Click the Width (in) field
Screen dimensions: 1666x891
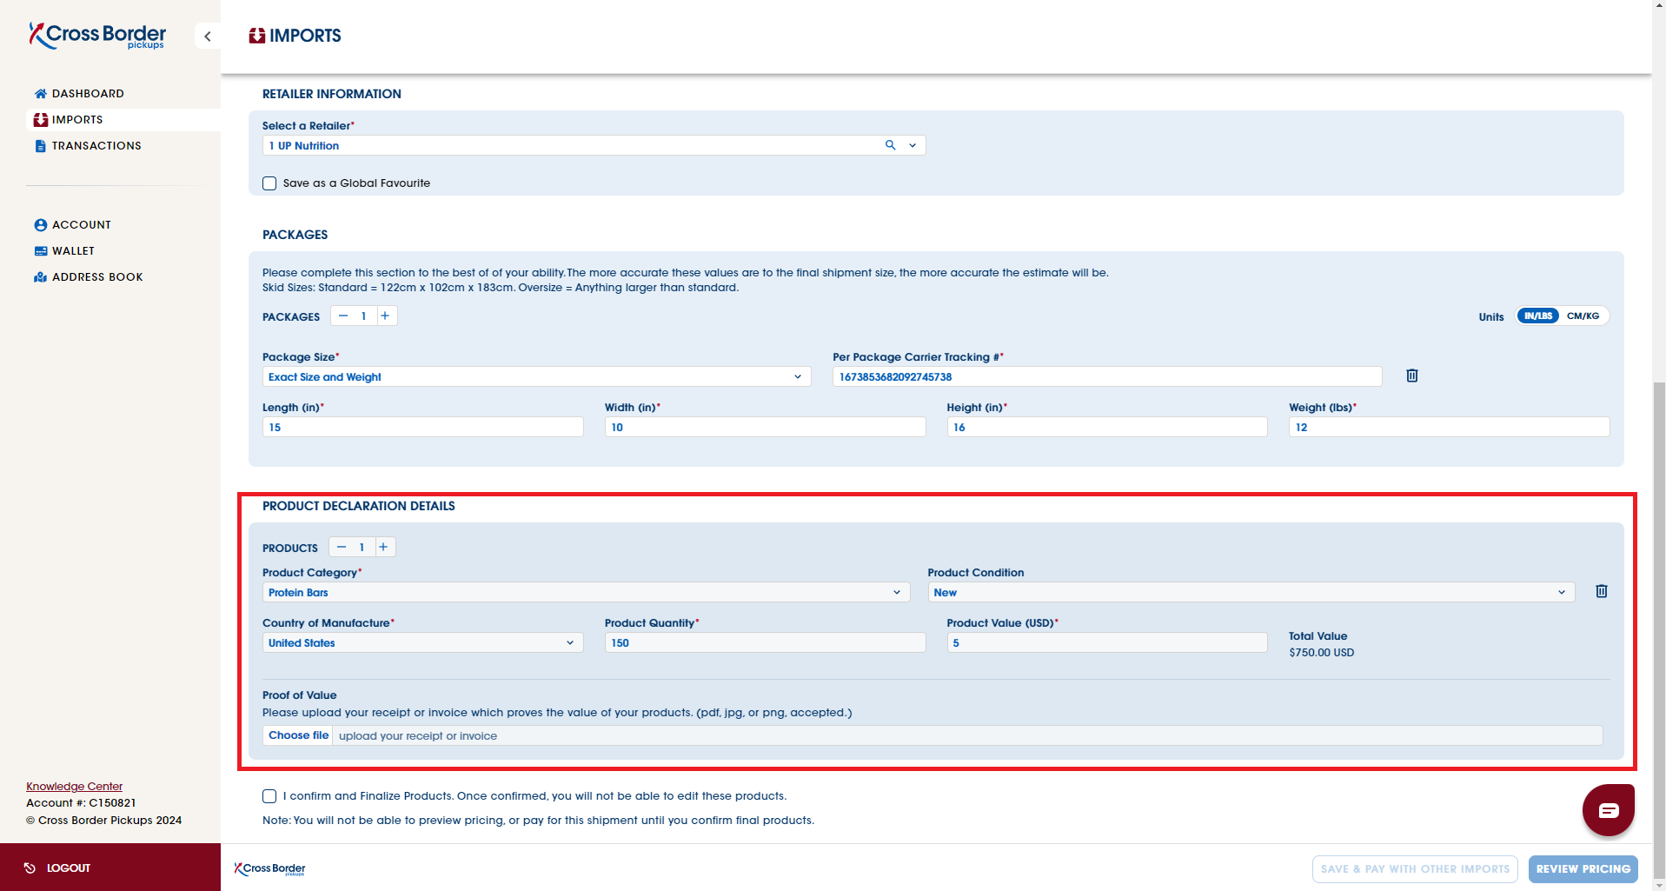[765, 427]
